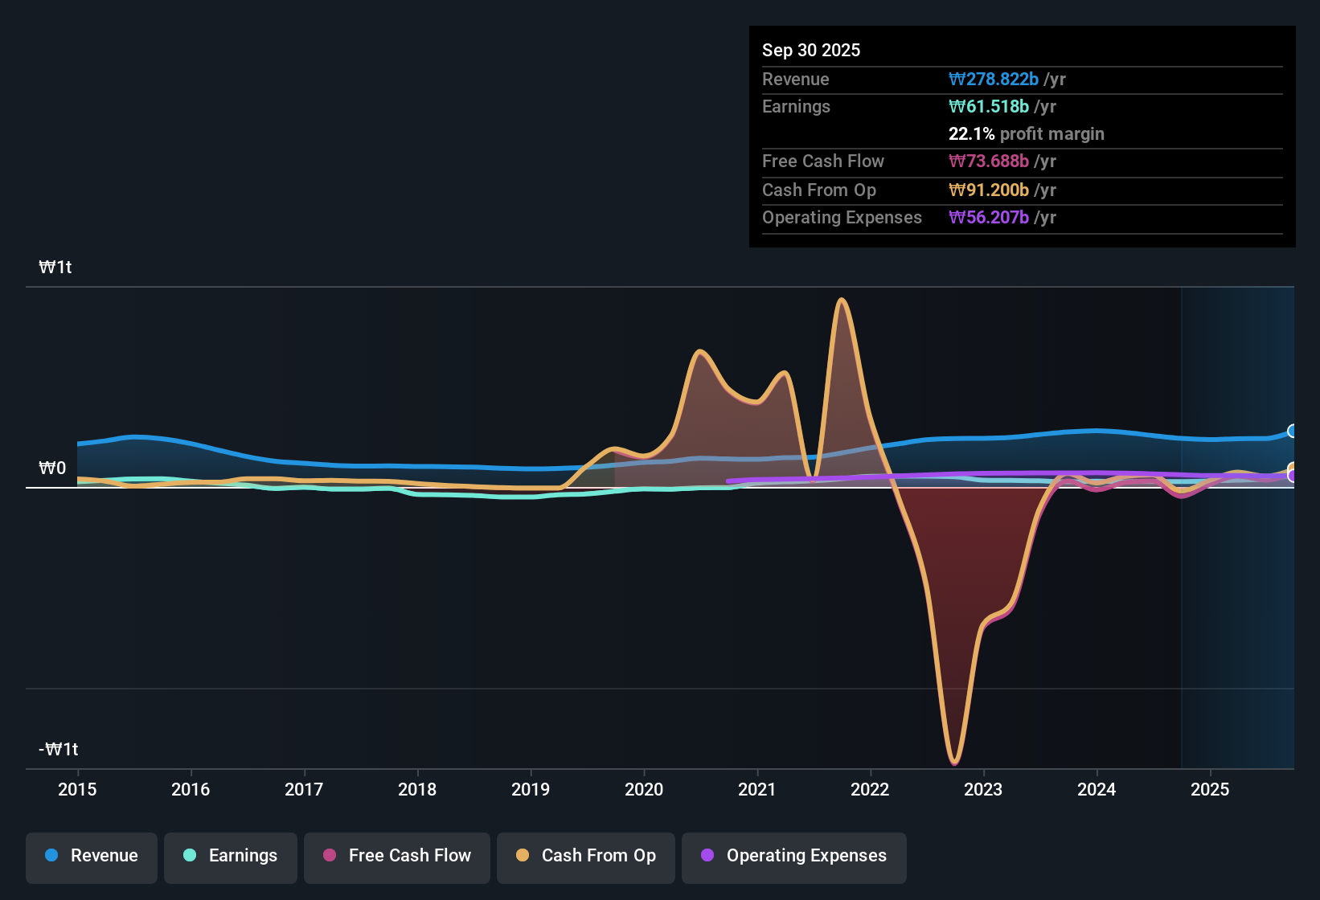The width and height of the screenshot is (1320, 900).
Task: Click the Free Cash Flow tooltip row
Action: click(908, 161)
